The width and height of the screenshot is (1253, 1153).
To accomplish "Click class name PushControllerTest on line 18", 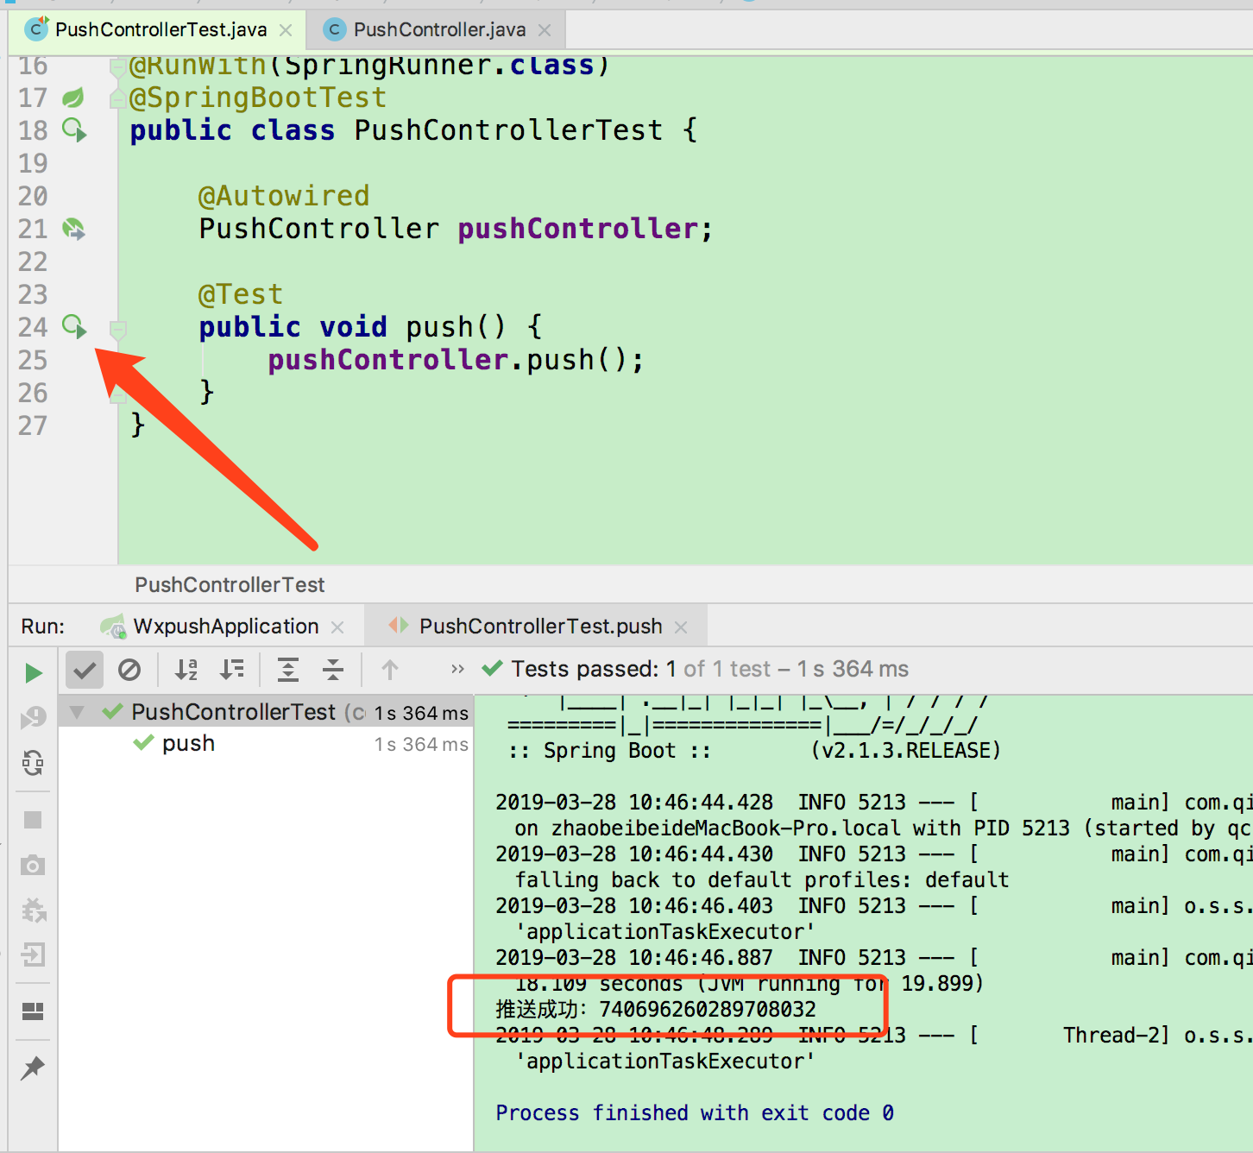I will click(x=508, y=130).
